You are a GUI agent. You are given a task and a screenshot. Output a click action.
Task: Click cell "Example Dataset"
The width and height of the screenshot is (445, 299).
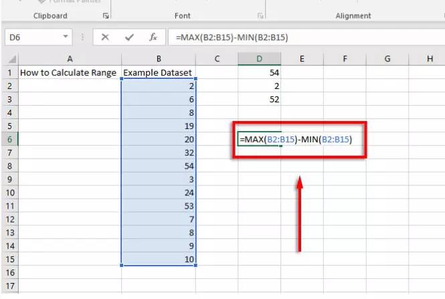pyautogui.click(x=159, y=73)
